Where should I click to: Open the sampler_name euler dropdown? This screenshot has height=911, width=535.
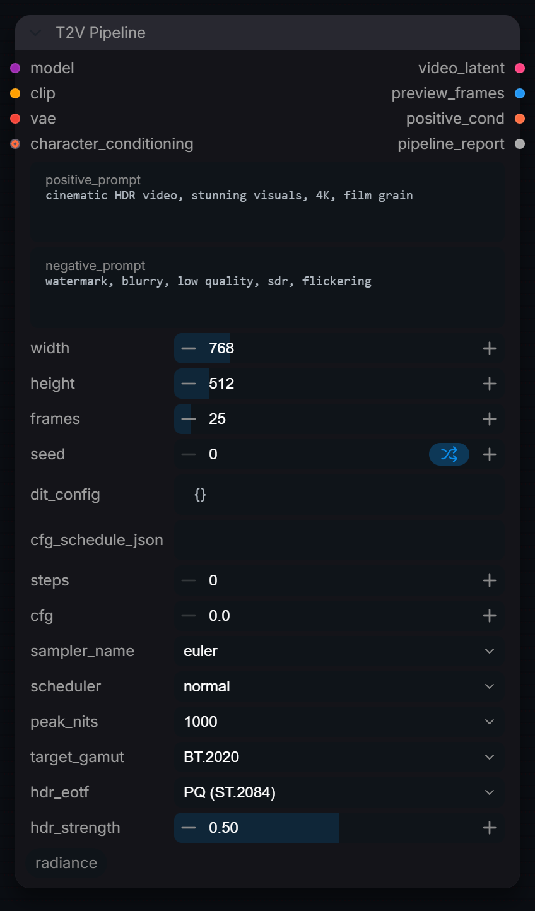pos(339,651)
